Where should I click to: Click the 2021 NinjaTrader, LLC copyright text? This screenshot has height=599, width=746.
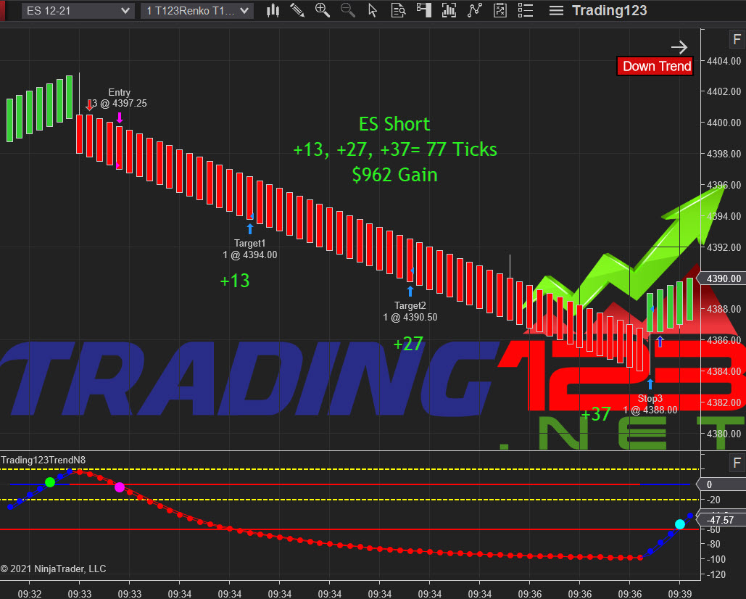(54, 569)
